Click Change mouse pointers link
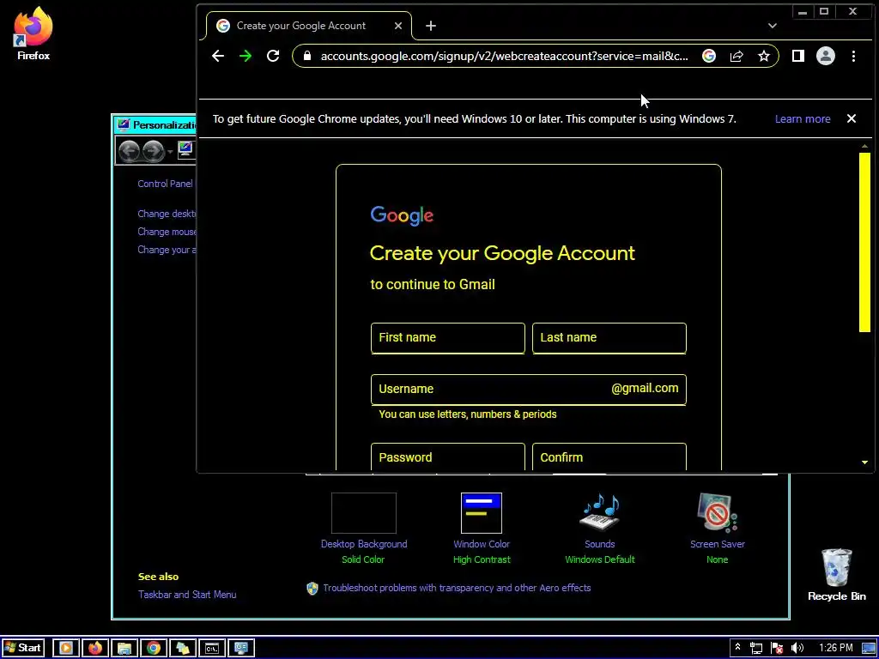 [x=167, y=232]
